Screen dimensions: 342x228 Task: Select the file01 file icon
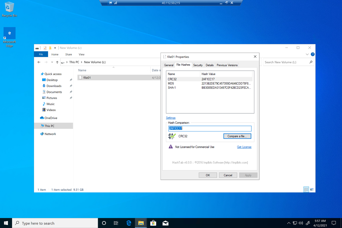[x=80, y=77]
